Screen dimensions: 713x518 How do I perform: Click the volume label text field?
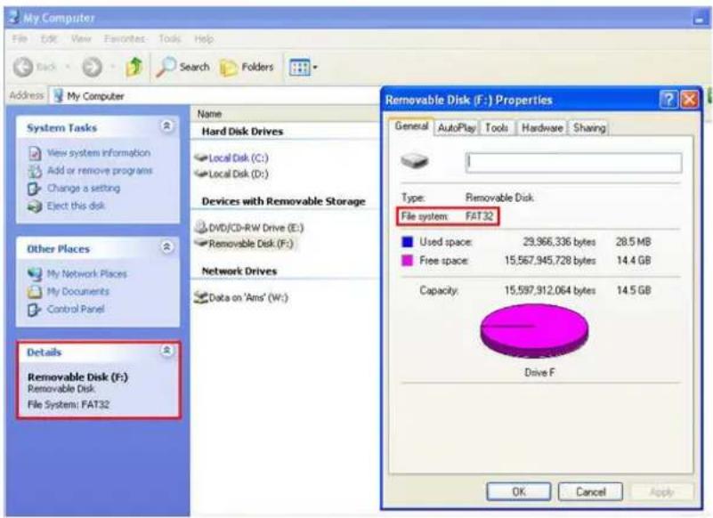(574, 162)
